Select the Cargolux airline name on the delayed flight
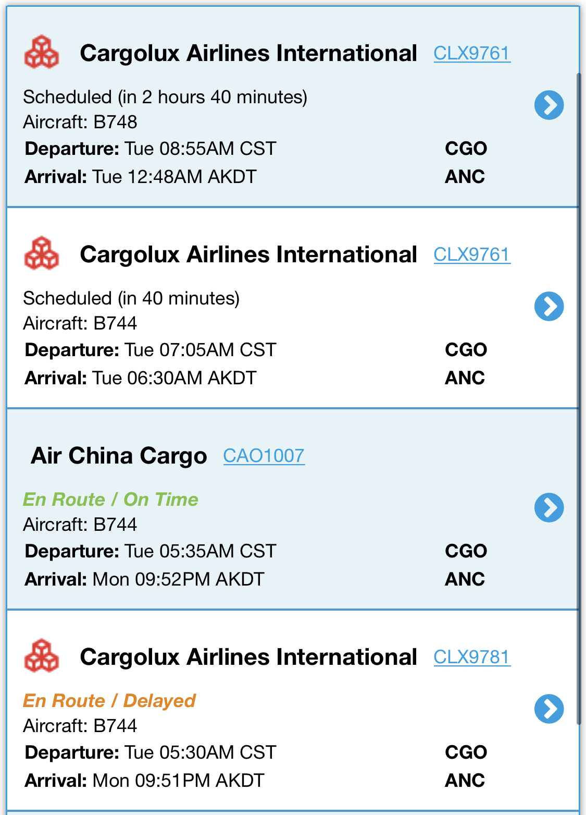The width and height of the screenshot is (586, 815). 248,657
